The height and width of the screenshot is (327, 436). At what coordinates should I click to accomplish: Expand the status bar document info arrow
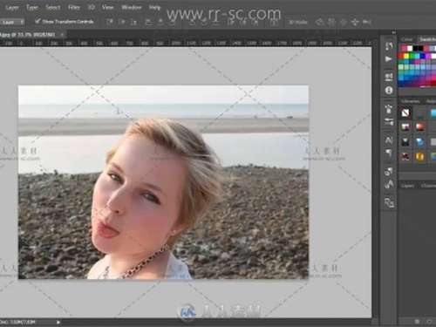(58, 322)
